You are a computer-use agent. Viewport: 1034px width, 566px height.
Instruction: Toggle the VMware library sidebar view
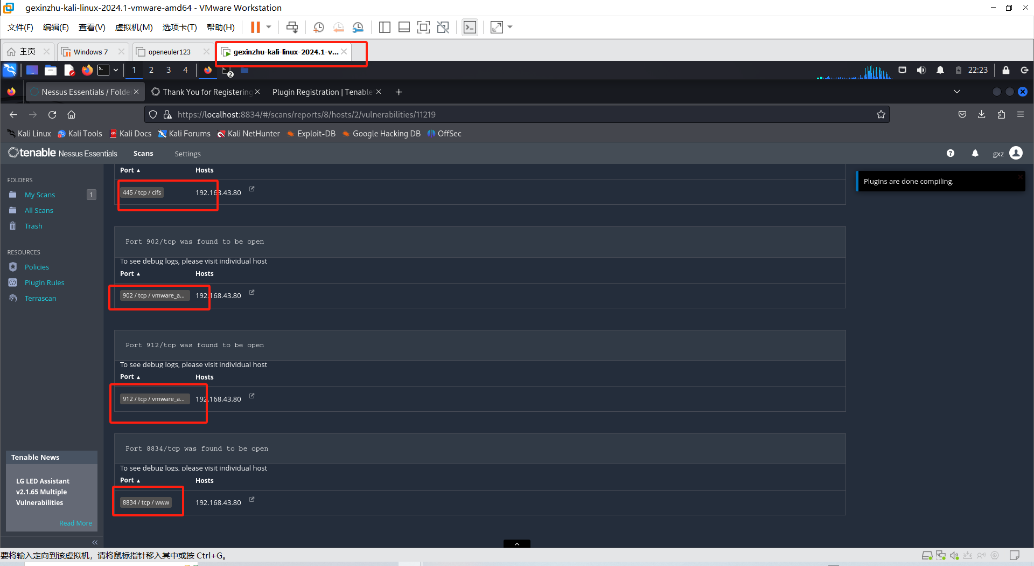pos(385,27)
